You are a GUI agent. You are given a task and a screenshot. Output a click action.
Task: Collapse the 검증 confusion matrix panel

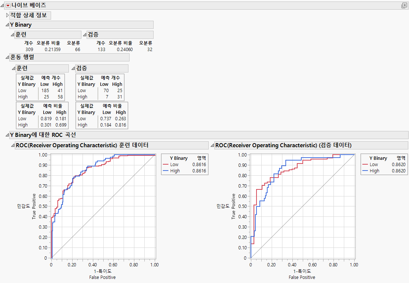[x=73, y=68]
